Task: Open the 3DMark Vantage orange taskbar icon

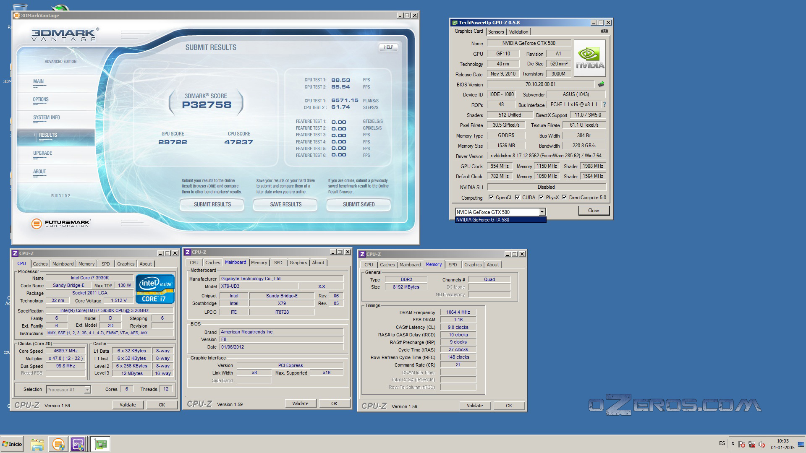Action: 58,444
